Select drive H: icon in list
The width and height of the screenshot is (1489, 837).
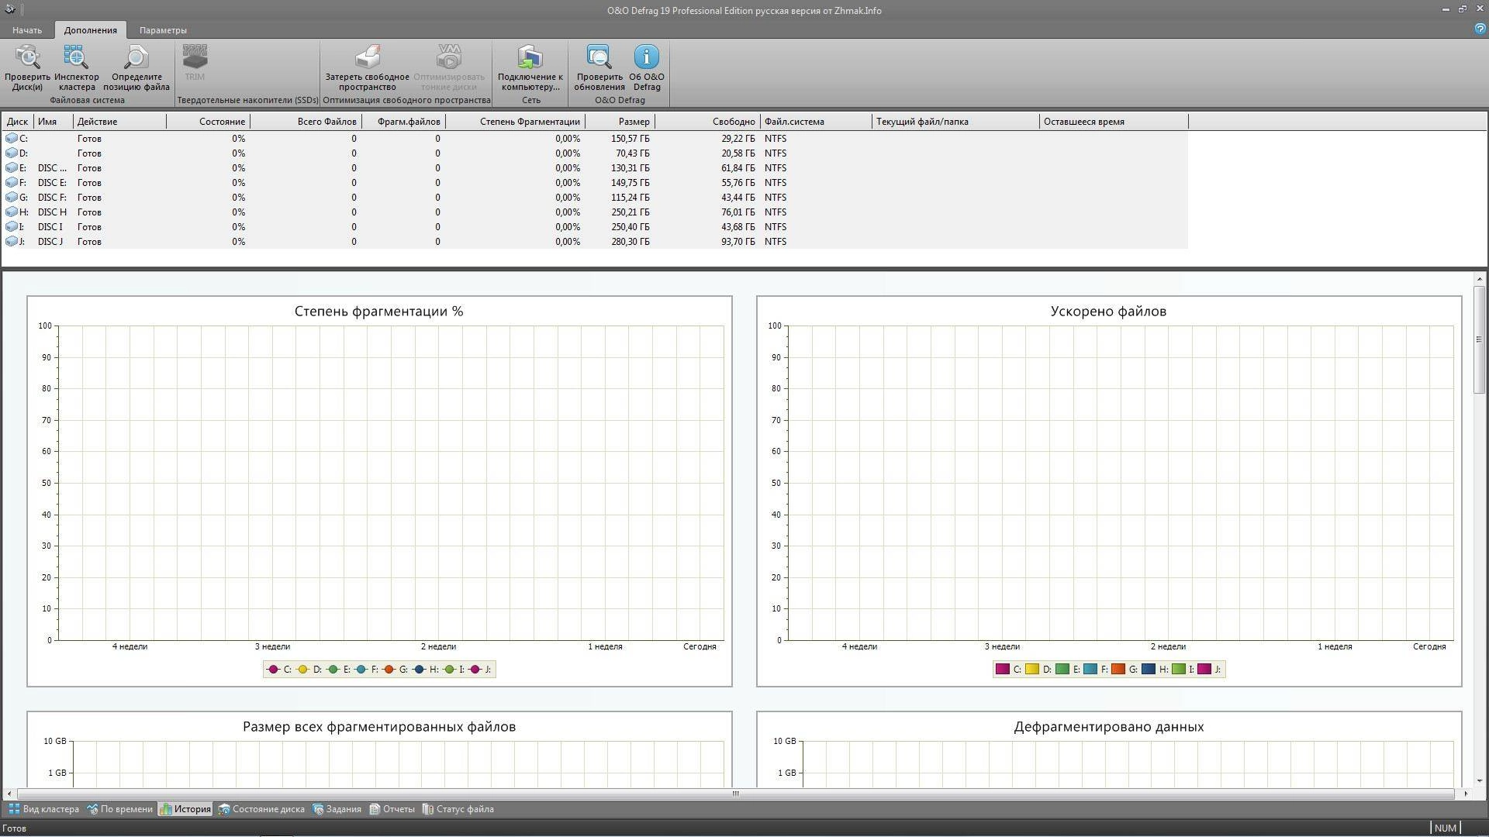pyautogui.click(x=12, y=212)
